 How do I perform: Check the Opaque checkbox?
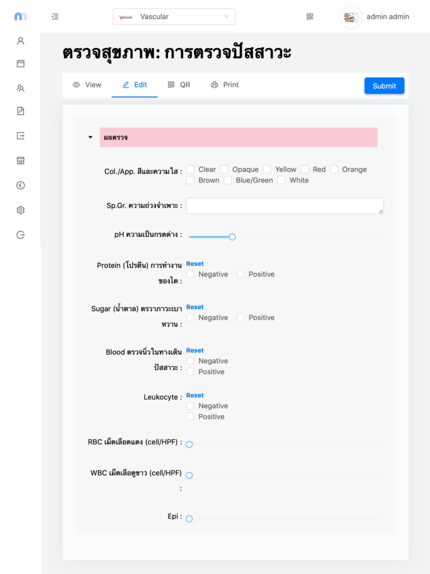[x=224, y=169]
